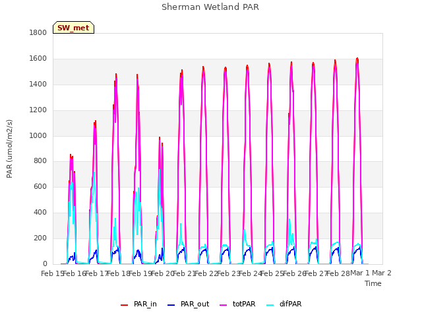Click the Feb 27 x-axis tick label
422x317 pixels.
pos(316,273)
